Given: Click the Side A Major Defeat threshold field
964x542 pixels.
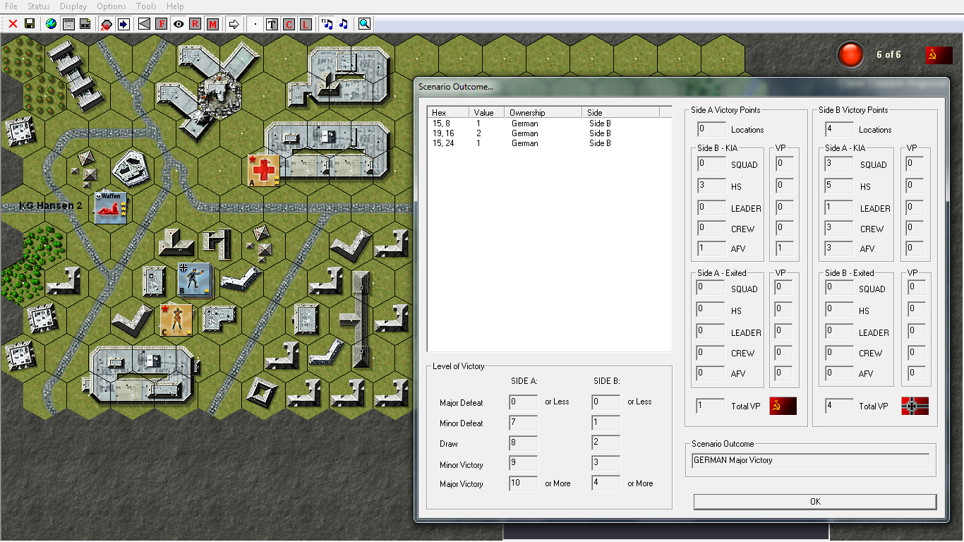Looking at the screenshot, I should pos(523,402).
